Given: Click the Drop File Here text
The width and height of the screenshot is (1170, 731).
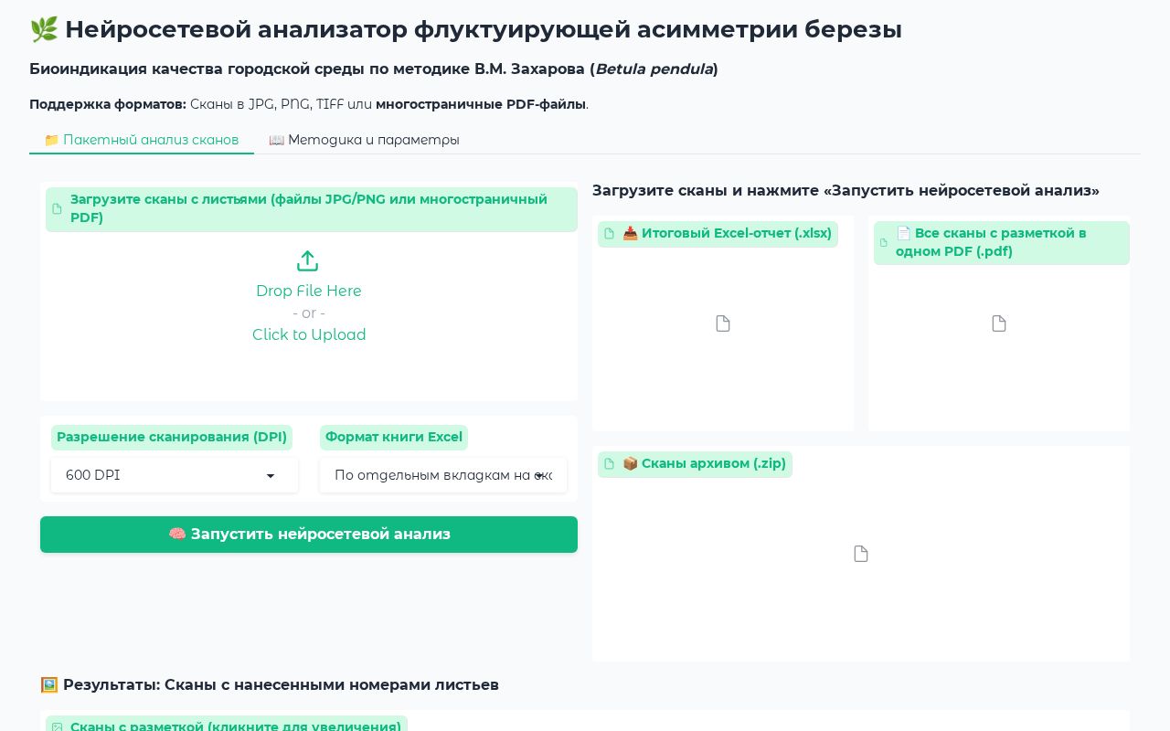Looking at the screenshot, I should tap(309, 291).
